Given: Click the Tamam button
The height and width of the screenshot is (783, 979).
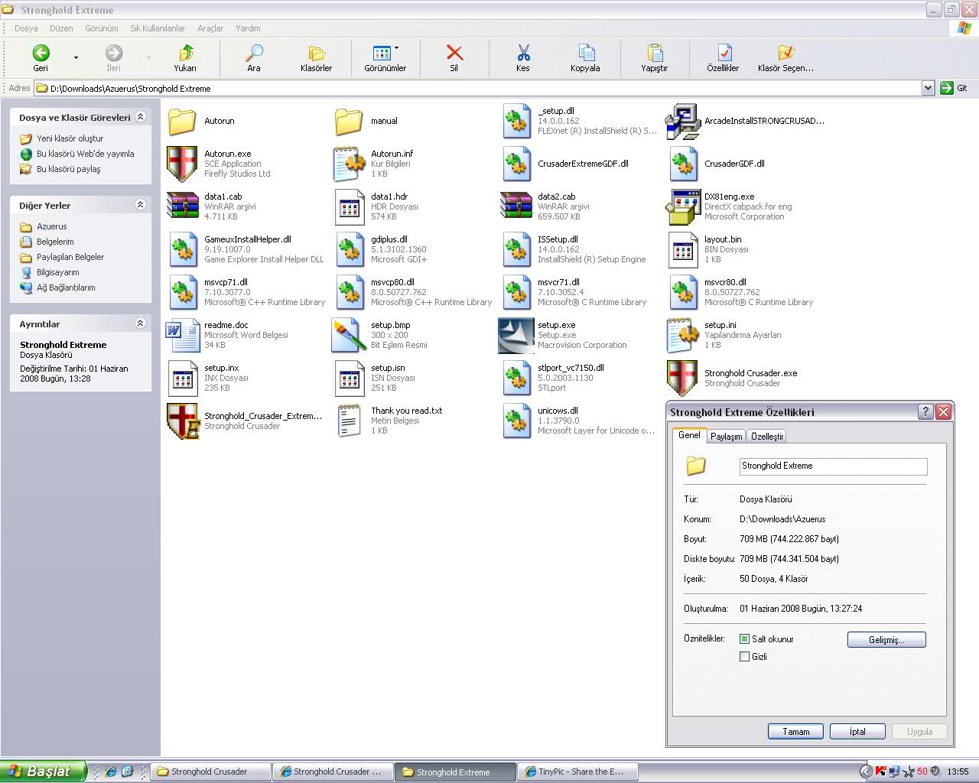Looking at the screenshot, I should pos(795,732).
